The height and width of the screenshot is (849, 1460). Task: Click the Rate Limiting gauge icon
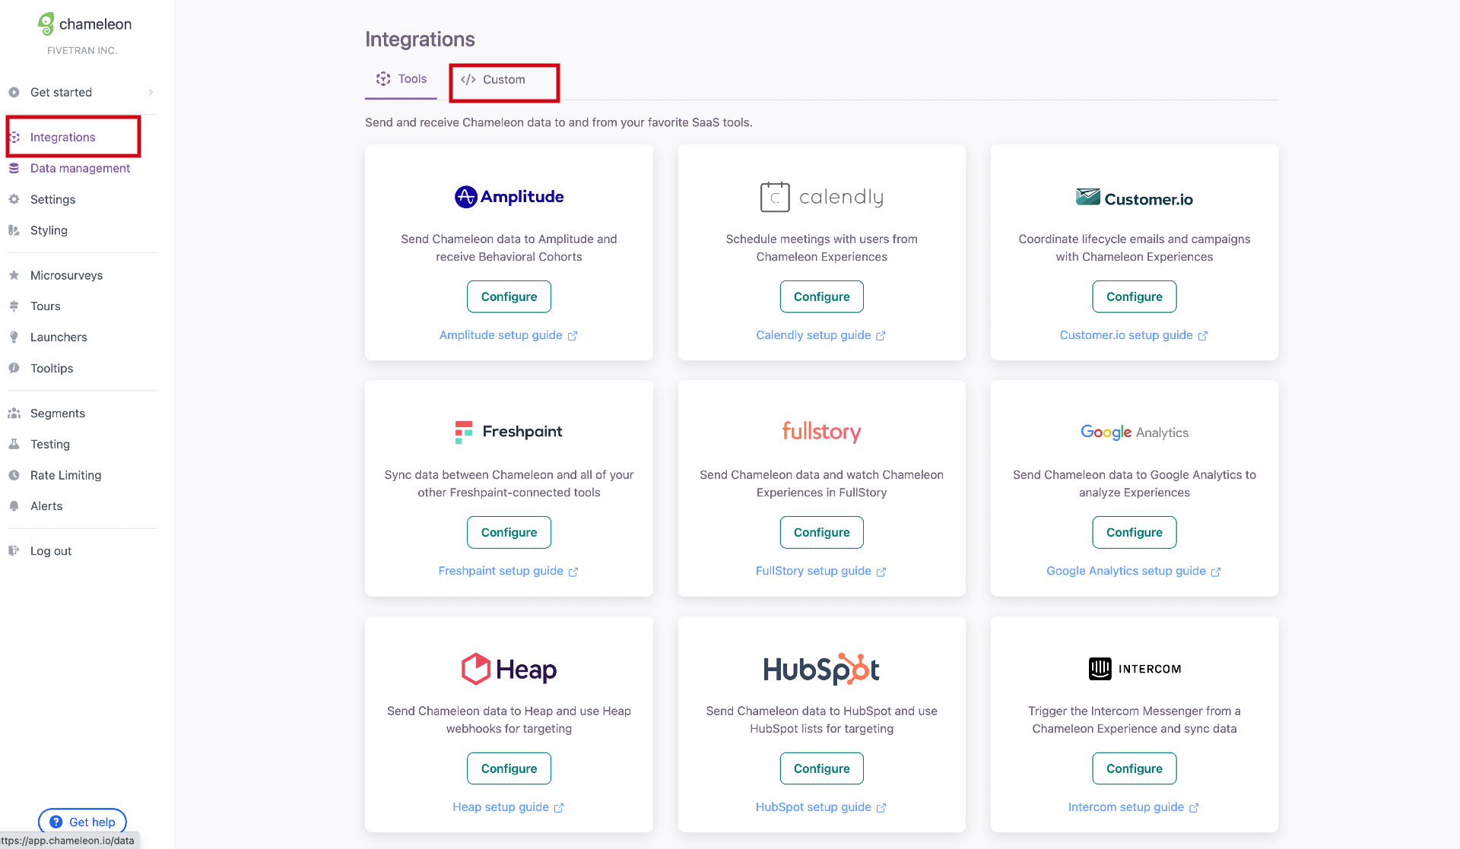click(x=14, y=476)
